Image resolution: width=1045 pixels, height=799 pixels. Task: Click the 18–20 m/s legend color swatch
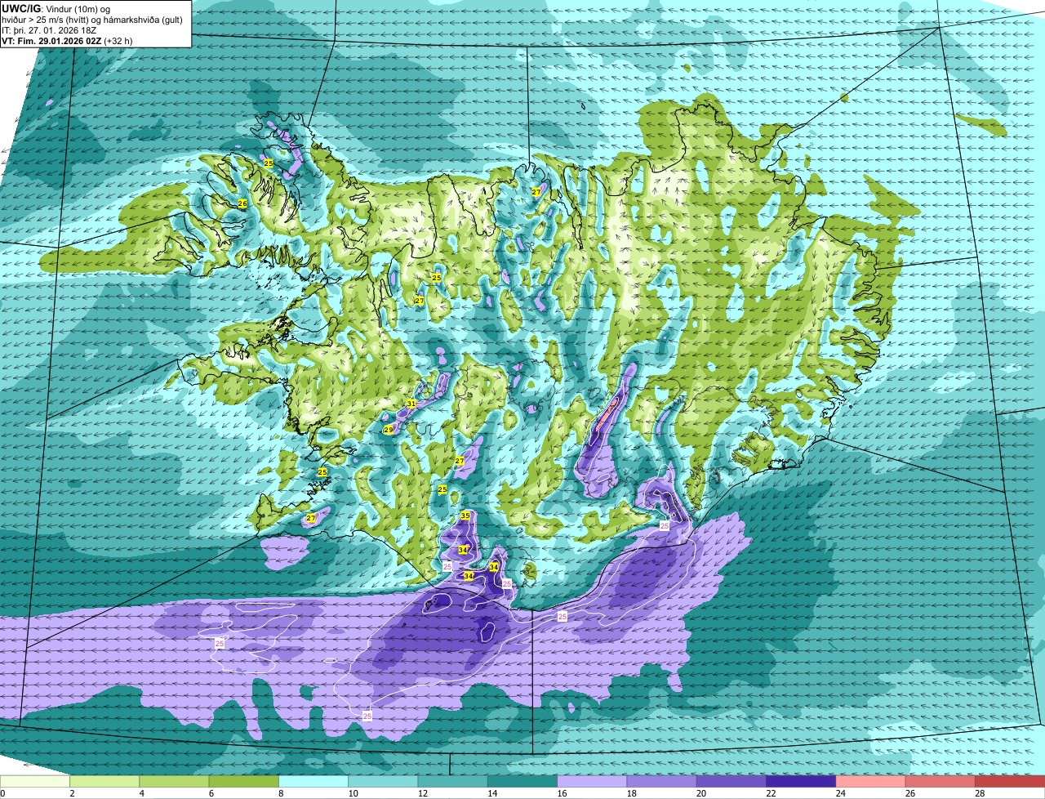coord(662,781)
